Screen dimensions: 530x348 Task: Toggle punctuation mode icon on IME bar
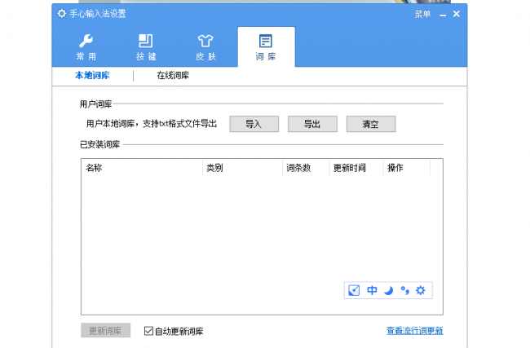coord(404,290)
